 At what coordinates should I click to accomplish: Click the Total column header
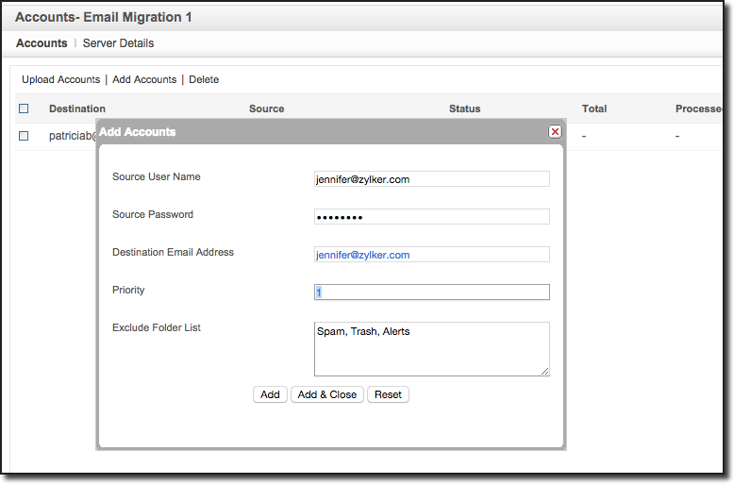tap(593, 108)
